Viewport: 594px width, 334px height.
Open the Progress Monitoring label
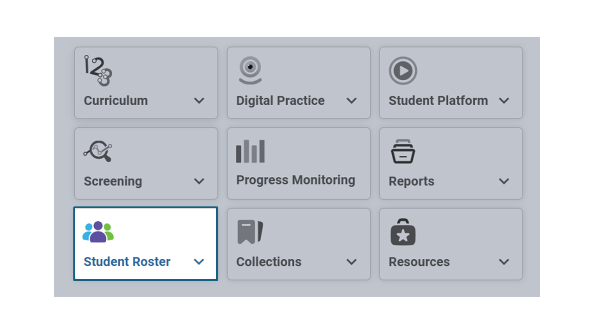pos(296,180)
